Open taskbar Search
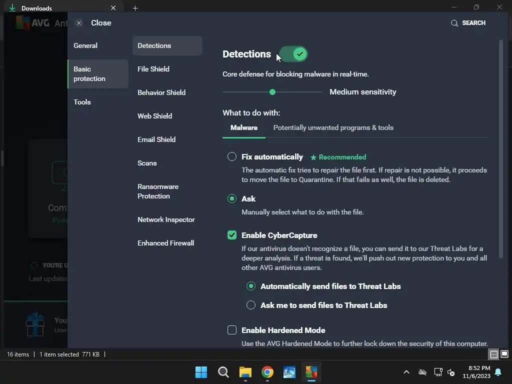Screen dimensions: 512x384 tap(223, 372)
